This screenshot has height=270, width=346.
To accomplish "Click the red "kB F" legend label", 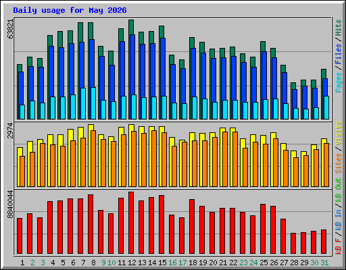I will (x=339, y=246).
